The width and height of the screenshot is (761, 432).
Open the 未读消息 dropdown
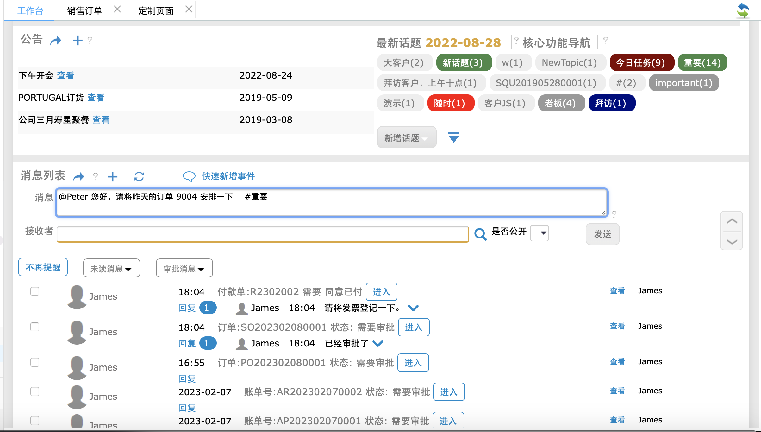[x=111, y=268]
